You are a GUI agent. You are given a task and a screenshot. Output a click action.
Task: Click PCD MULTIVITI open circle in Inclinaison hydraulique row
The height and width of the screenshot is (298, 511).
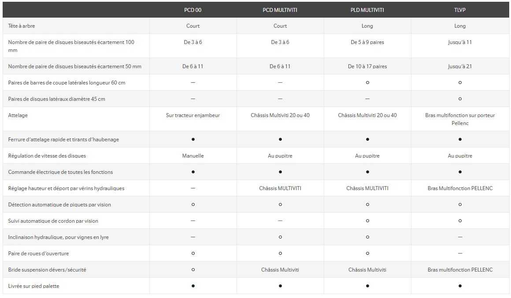(x=280, y=237)
